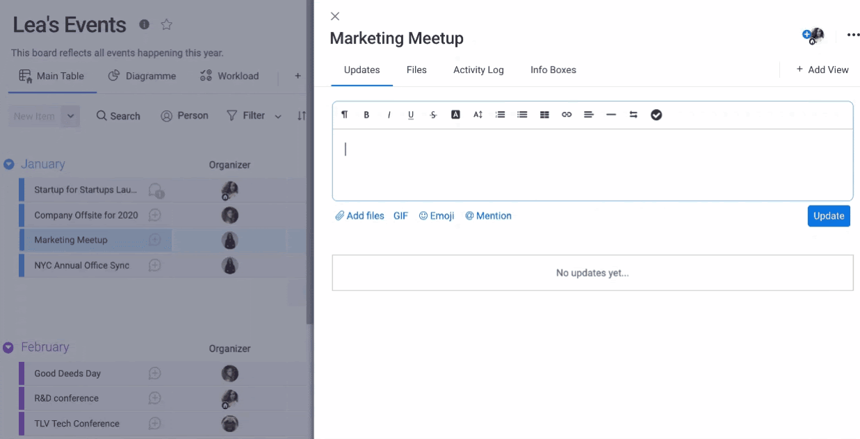The image size is (860, 439).
Task: Apply italic formatting in the editor
Action: coord(389,115)
